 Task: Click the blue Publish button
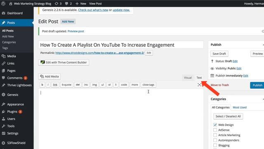point(257,85)
